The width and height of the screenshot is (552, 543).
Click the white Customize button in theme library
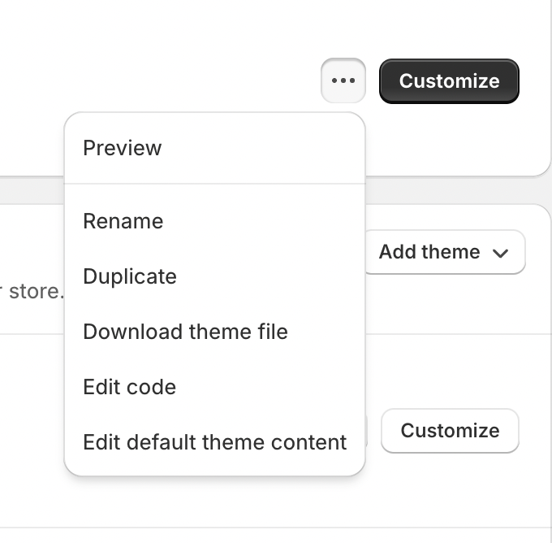pyautogui.click(x=450, y=431)
